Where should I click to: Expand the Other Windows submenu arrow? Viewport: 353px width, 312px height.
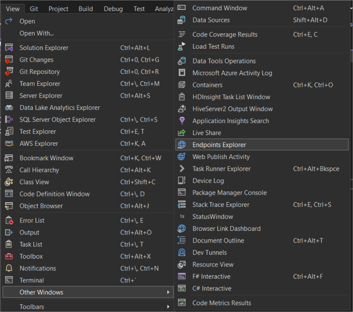point(168,292)
